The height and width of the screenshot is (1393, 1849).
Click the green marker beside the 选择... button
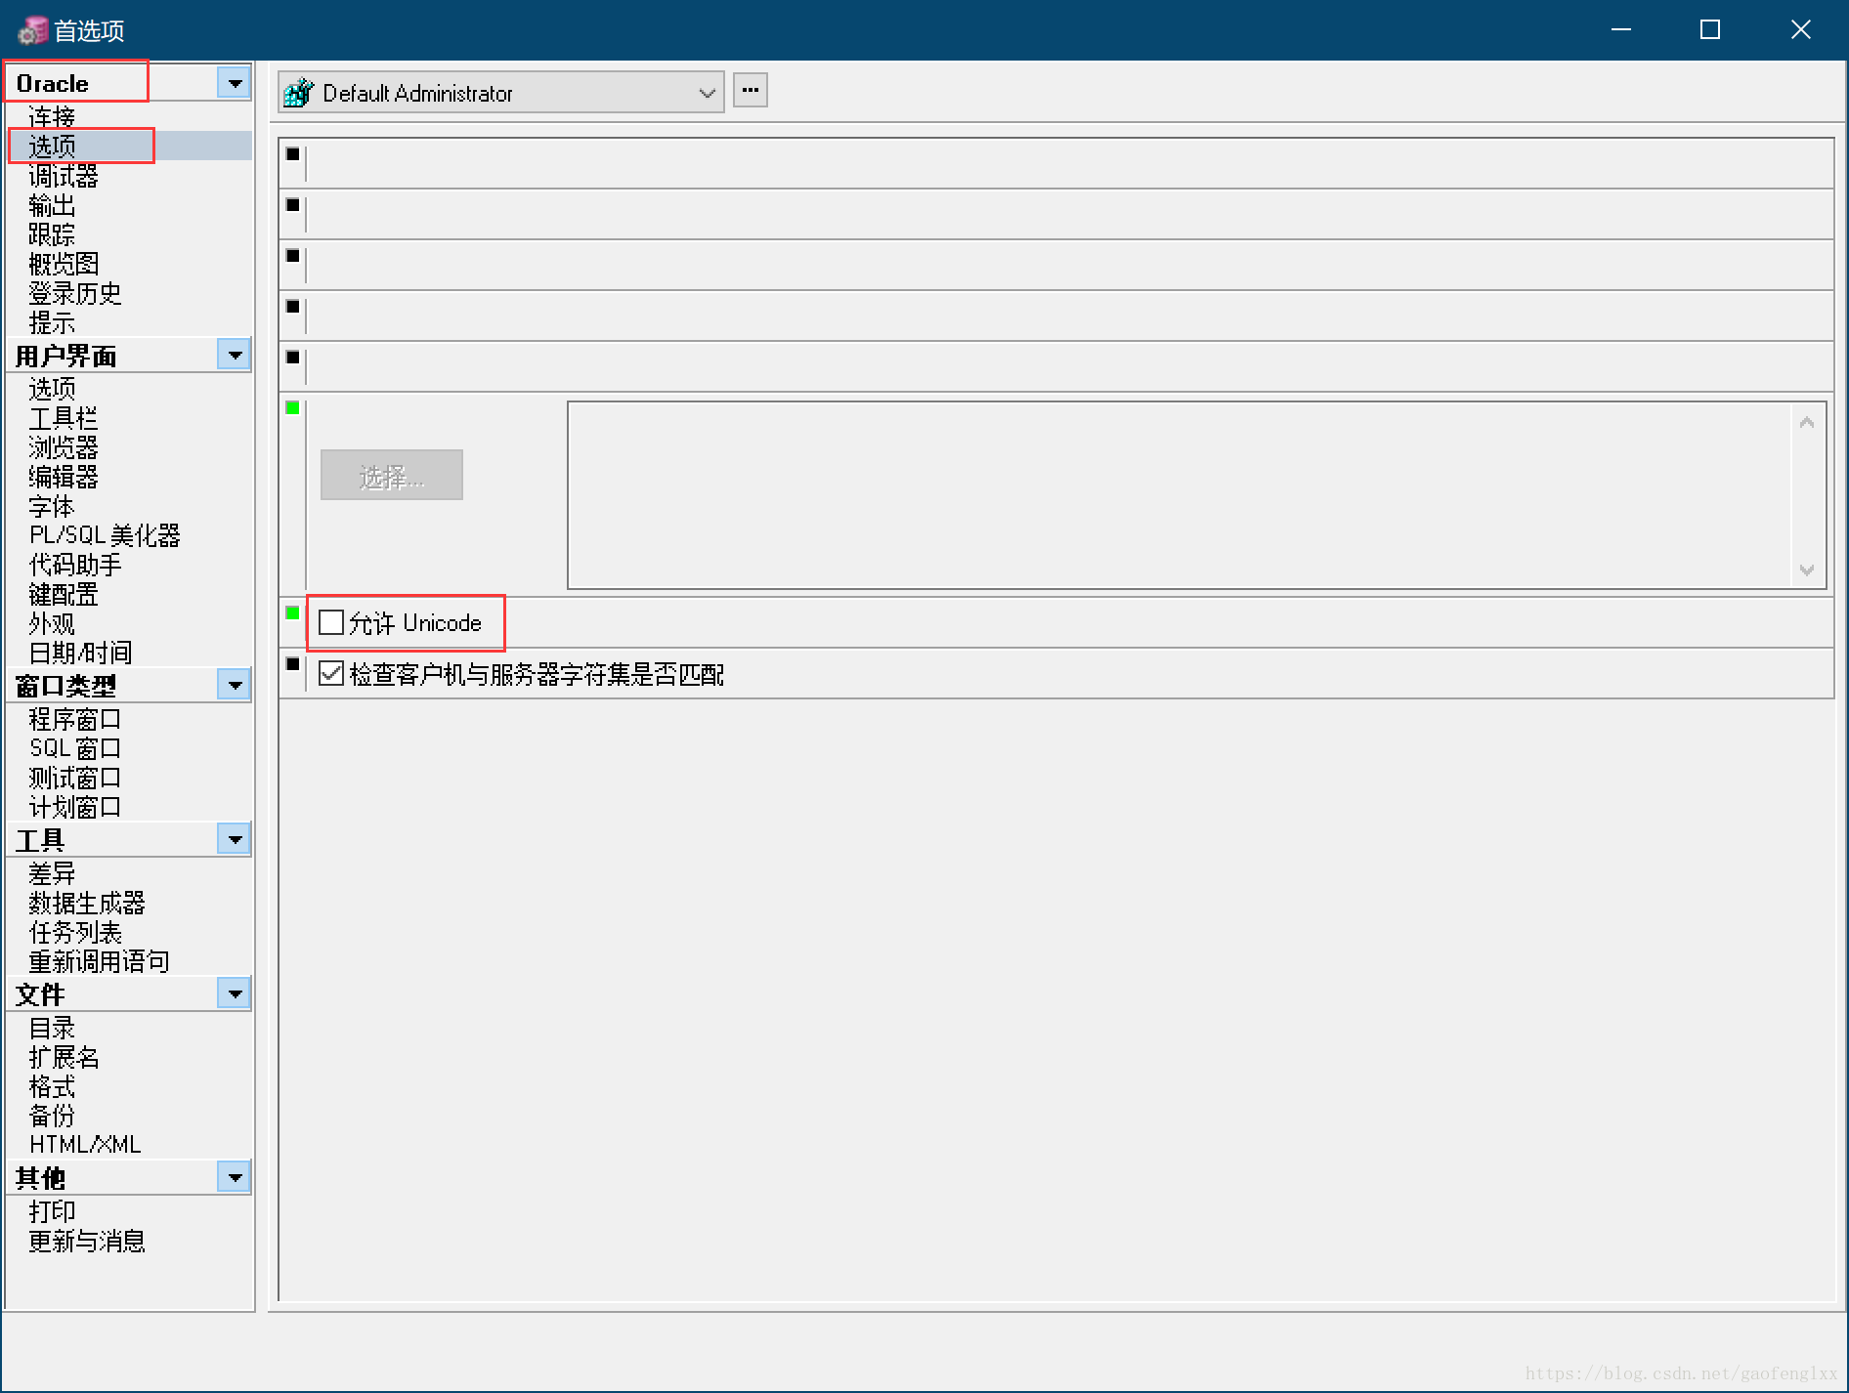[x=292, y=407]
